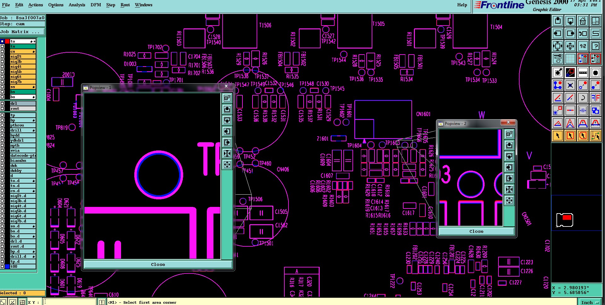The height and width of the screenshot is (305, 605).
Task: Click Close in Popview - 2
Action: [x=476, y=231]
